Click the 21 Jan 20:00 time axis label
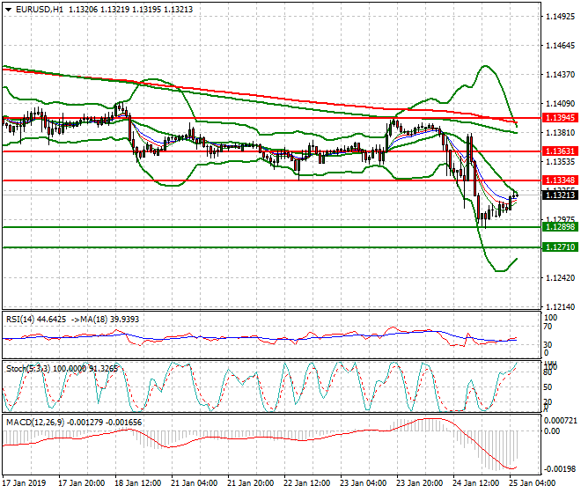 [251, 483]
